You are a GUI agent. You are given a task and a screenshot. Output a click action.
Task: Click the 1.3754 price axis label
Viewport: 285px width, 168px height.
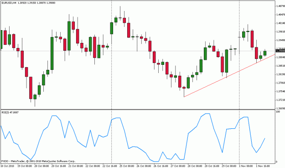click(x=280, y=91)
